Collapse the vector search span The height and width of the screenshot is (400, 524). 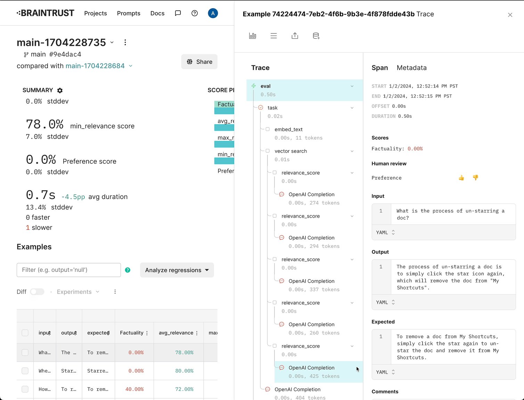pyautogui.click(x=352, y=151)
